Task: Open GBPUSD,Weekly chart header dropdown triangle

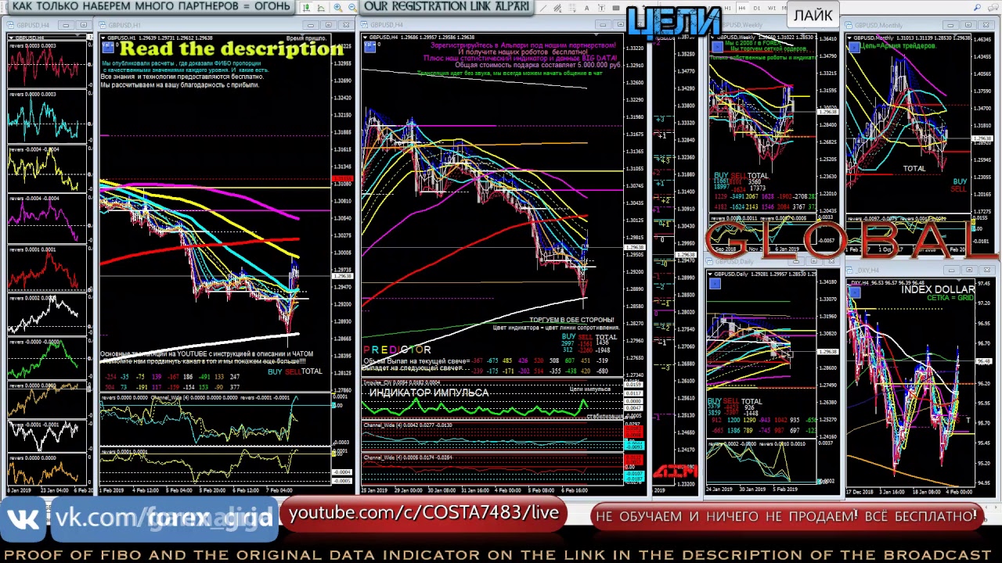Action: 713,38
